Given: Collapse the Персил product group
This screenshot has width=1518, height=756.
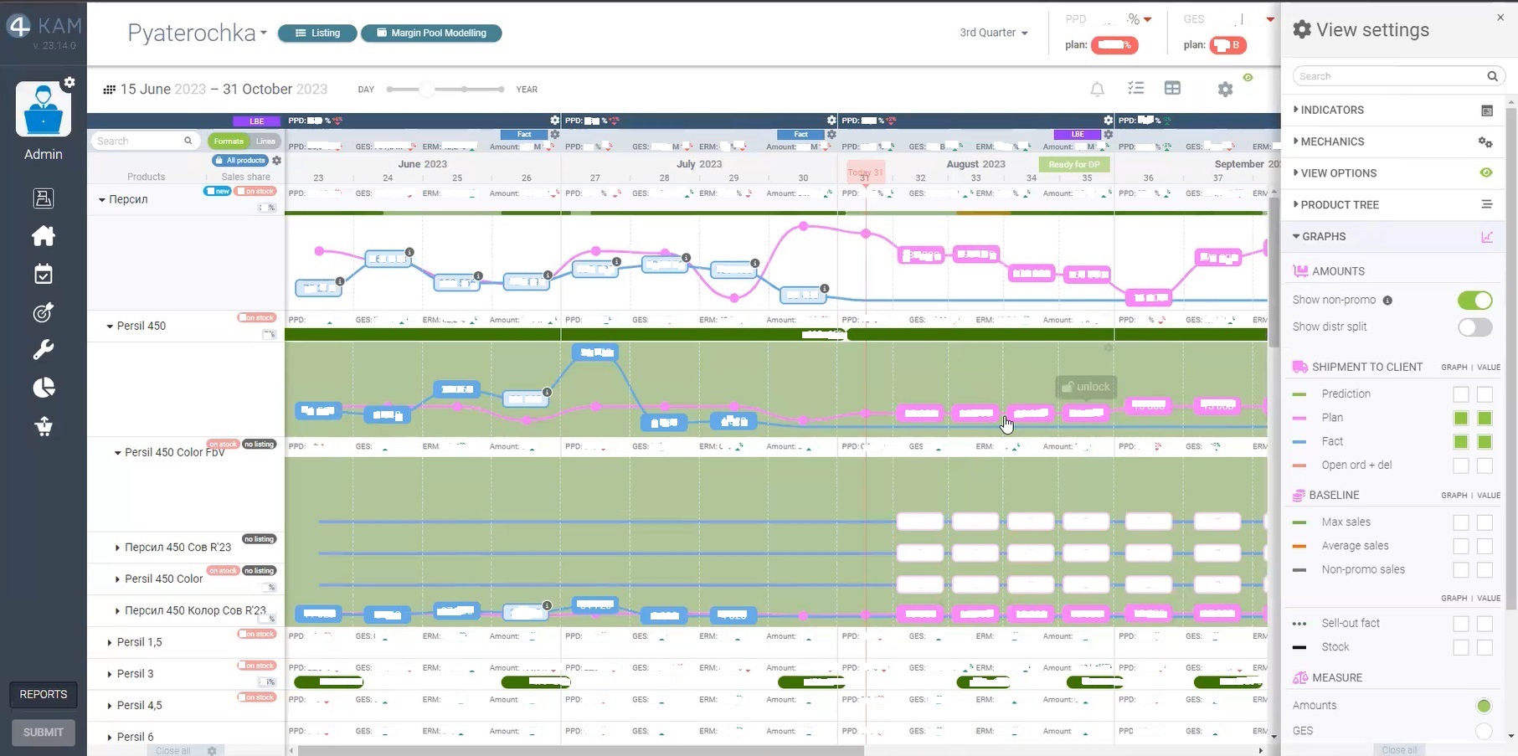Looking at the screenshot, I should (x=102, y=200).
